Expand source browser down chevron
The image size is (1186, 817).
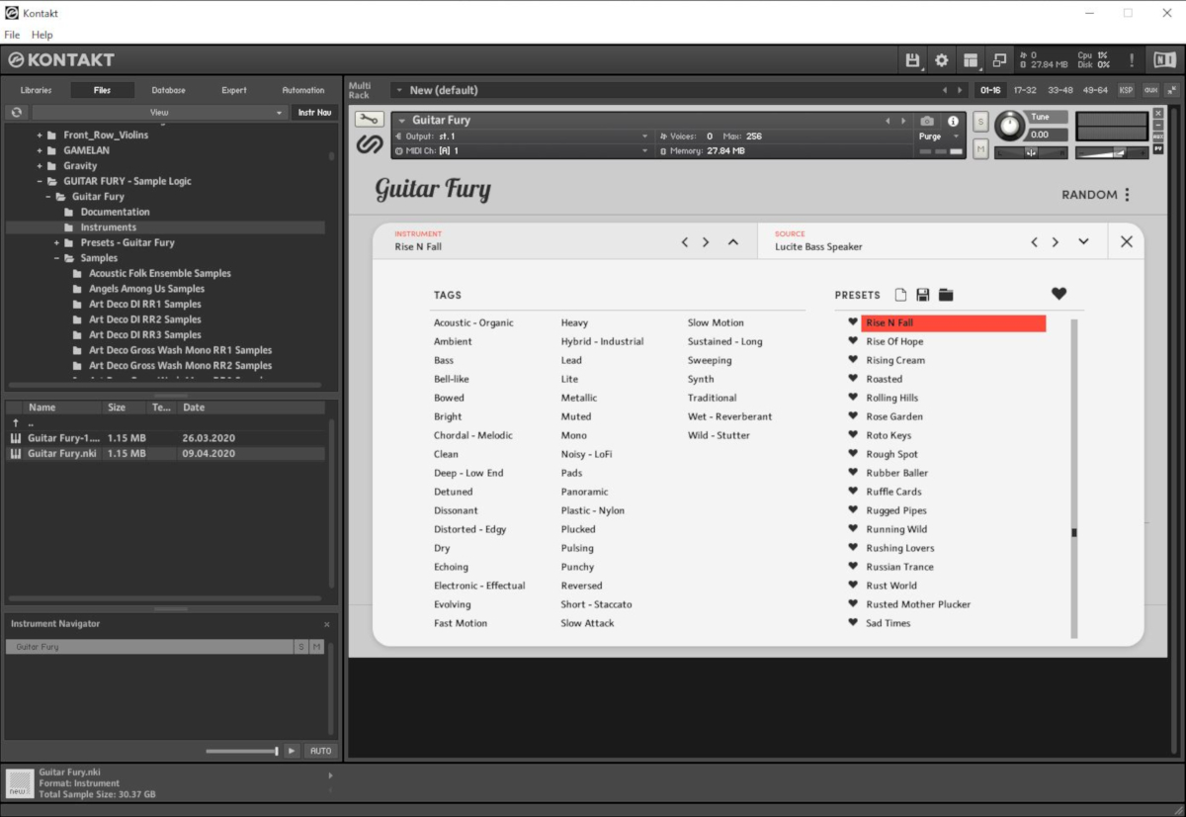(1083, 241)
